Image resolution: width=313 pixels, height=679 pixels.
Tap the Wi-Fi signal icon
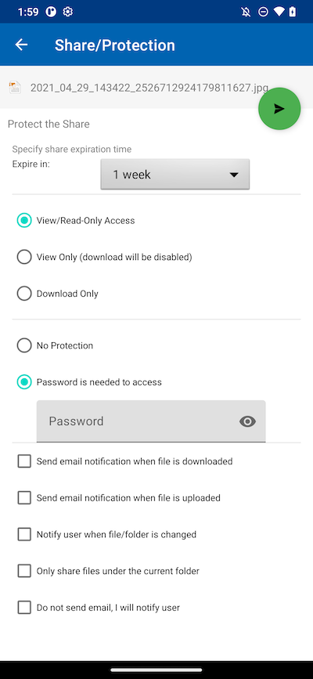click(x=279, y=12)
